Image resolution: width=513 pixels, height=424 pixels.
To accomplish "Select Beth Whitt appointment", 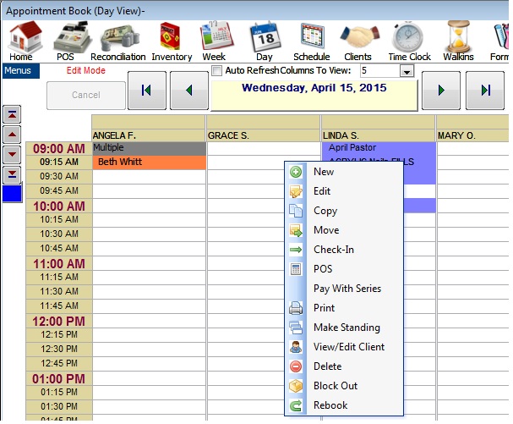I will coord(150,162).
